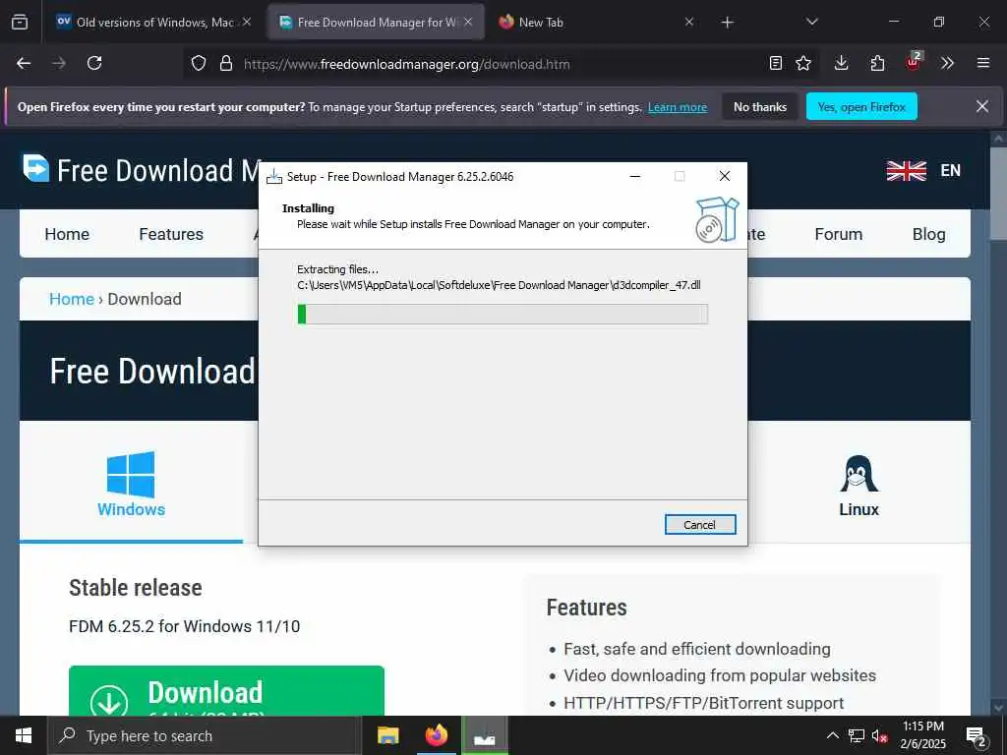
Task: Open the tracking protection shield icon
Action: (x=199, y=63)
